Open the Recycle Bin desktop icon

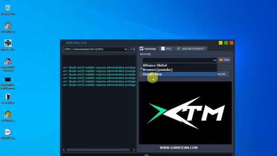point(8,10)
